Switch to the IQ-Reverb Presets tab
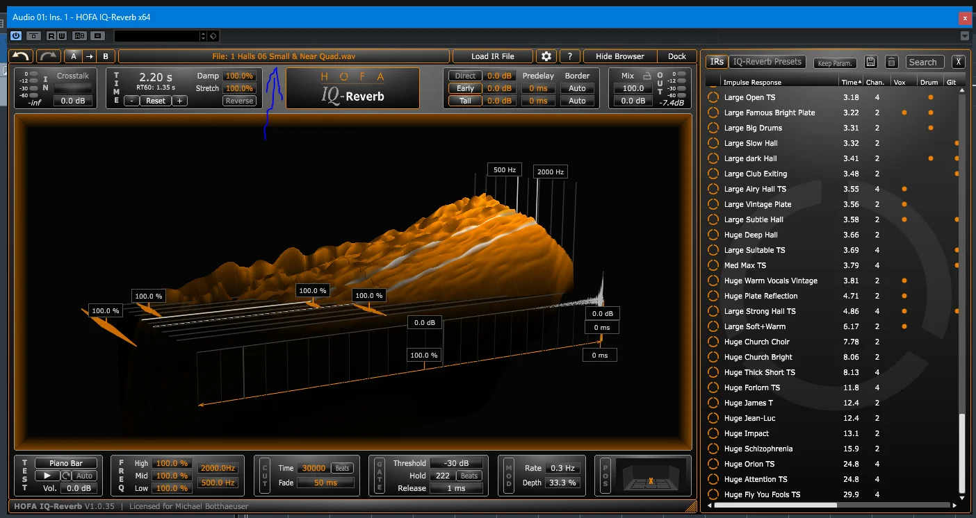The width and height of the screenshot is (976, 518). click(767, 62)
